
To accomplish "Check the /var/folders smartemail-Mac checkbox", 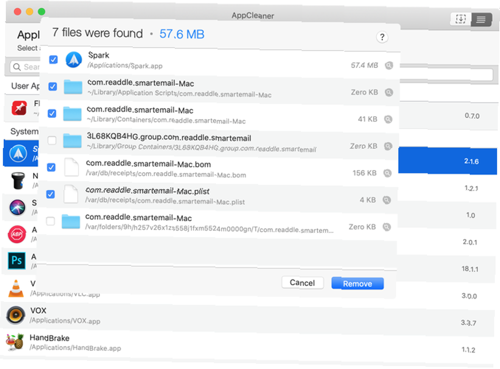I will pyautogui.click(x=50, y=221).
